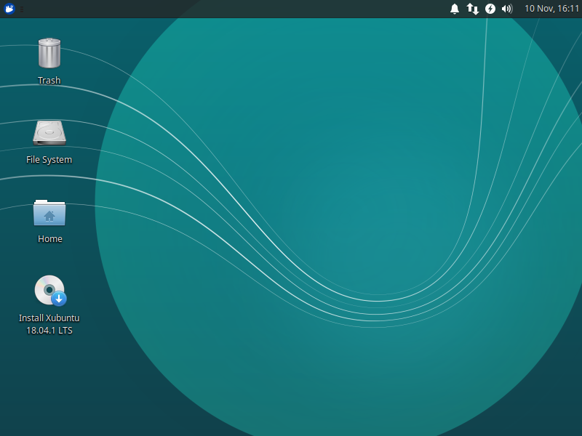582x436 pixels.
Task: Click the window list area beside menu
Action: pos(44,9)
